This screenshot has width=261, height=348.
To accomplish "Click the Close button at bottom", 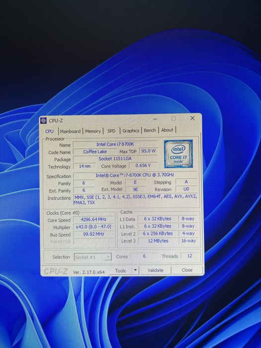I will (187, 270).
